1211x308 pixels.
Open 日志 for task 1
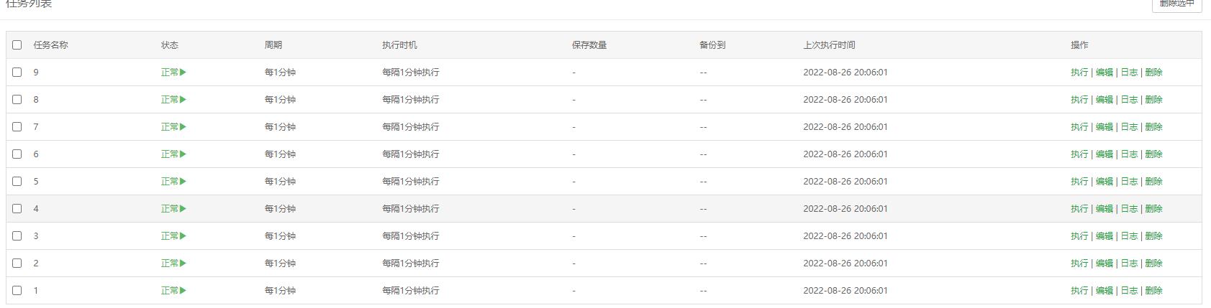[x=1129, y=291]
